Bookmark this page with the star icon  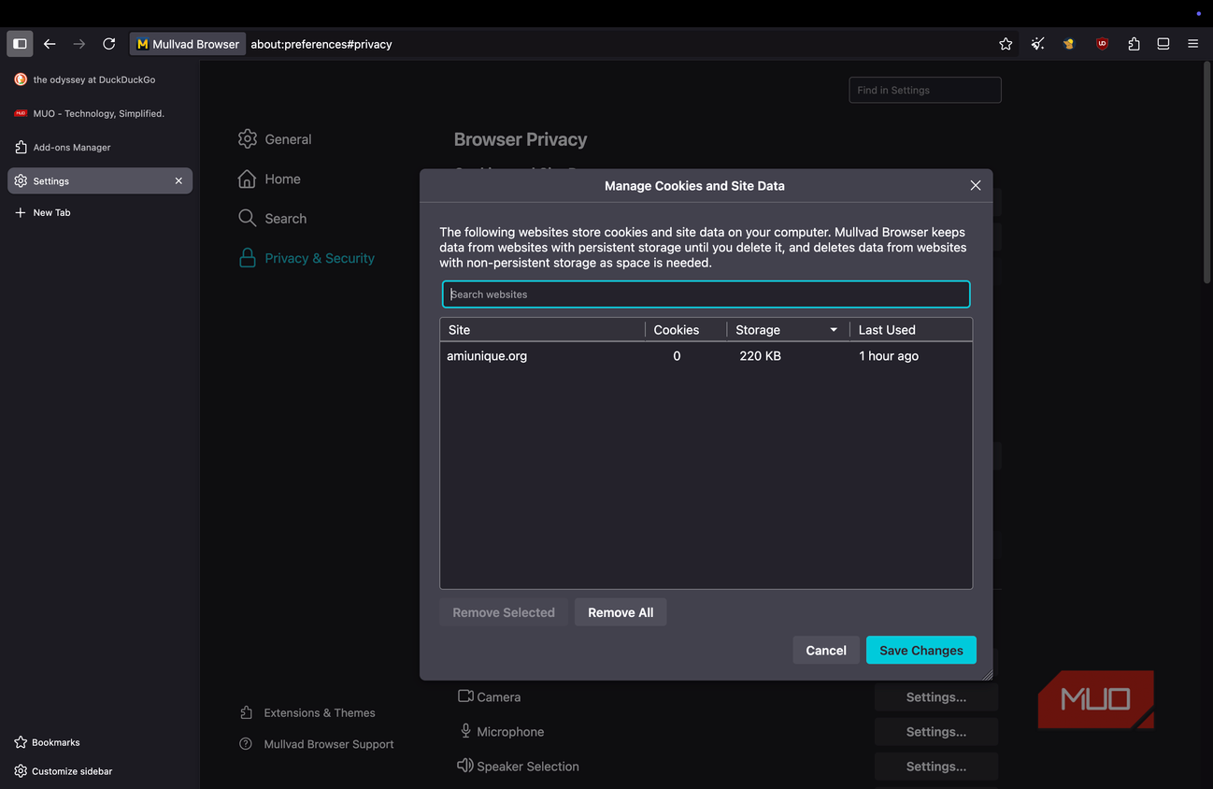(x=1006, y=44)
